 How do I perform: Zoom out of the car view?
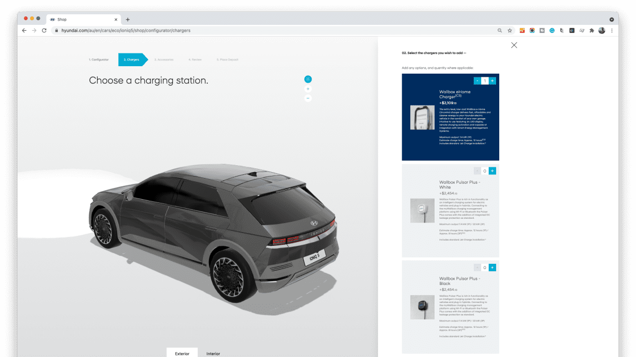[x=308, y=98]
